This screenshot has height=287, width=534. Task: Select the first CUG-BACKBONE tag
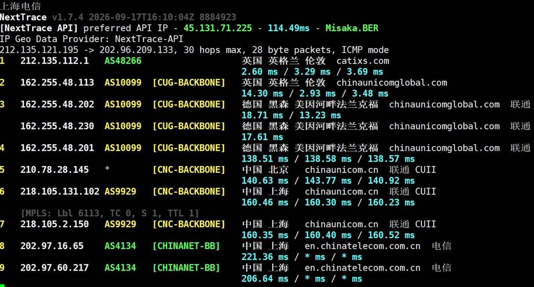click(x=189, y=82)
